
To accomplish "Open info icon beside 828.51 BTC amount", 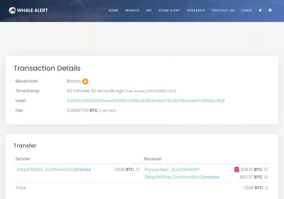I will coord(266,169).
